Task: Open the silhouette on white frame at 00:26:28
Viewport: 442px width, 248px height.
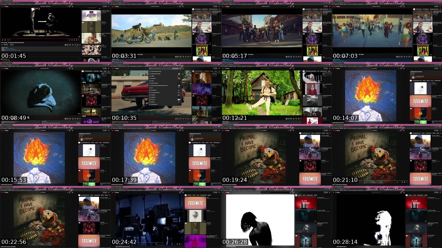Action: tap(260, 220)
